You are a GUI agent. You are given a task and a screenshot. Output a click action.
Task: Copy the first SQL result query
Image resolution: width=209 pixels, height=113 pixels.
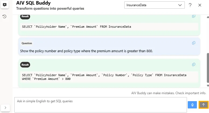(x=194, y=16)
